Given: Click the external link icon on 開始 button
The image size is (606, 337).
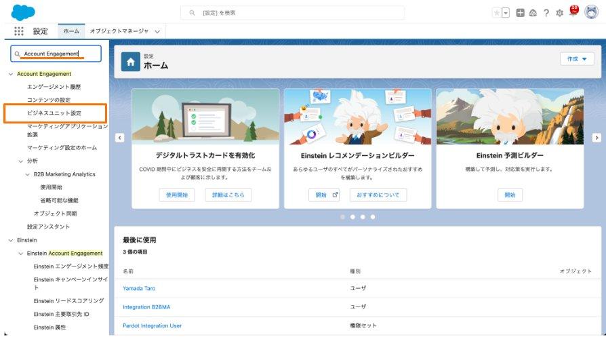Looking at the screenshot, I should (335, 195).
